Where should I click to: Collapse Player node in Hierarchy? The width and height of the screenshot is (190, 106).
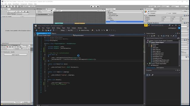pyautogui.click(x=108, y=19)
